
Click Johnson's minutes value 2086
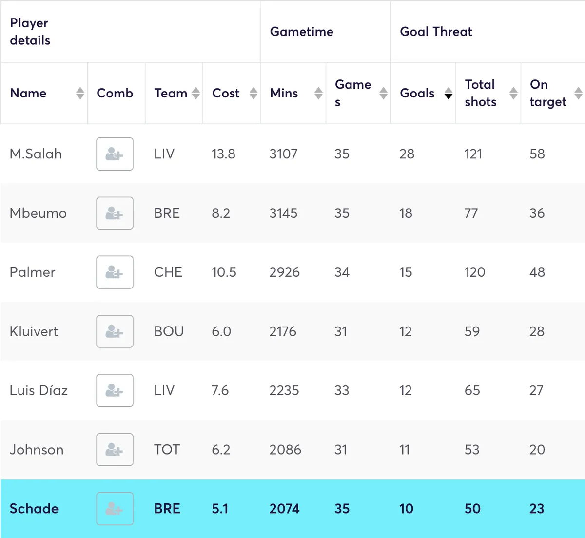[x=285, y=450]
